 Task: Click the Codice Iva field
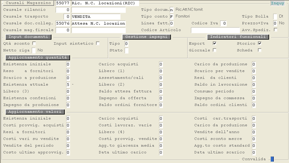point(223,24)
